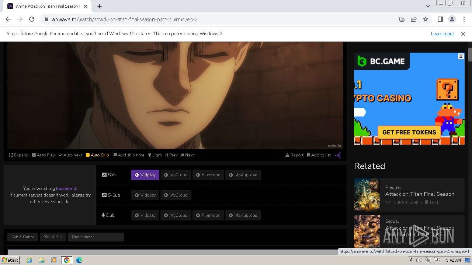
Task: Open the share page icon in address bar
Action: (x=414, y=19)
